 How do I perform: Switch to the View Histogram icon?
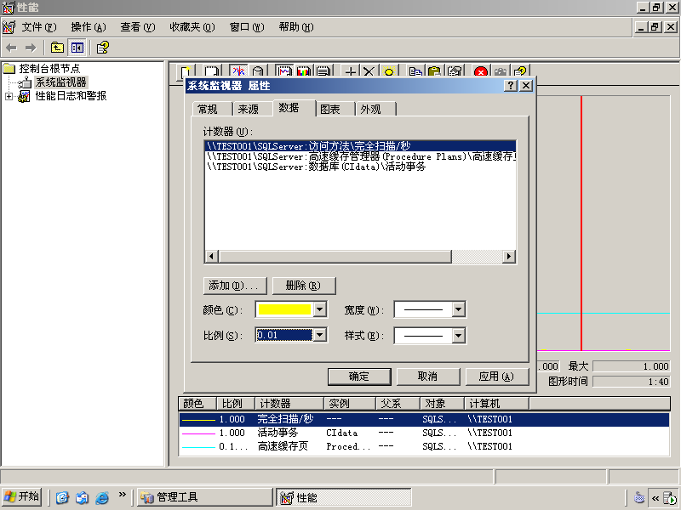304,71
